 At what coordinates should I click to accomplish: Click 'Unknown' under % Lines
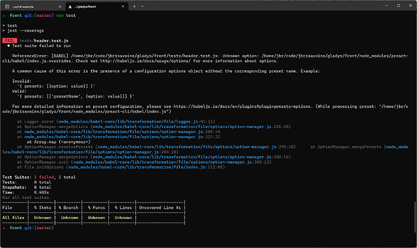(123, 217)
